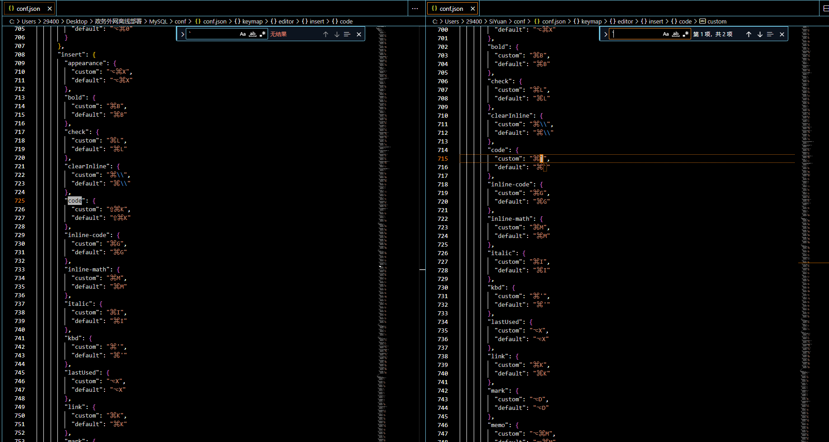Click "insert" key on left line 708
The image size is (829, 442).
point(73,55)
